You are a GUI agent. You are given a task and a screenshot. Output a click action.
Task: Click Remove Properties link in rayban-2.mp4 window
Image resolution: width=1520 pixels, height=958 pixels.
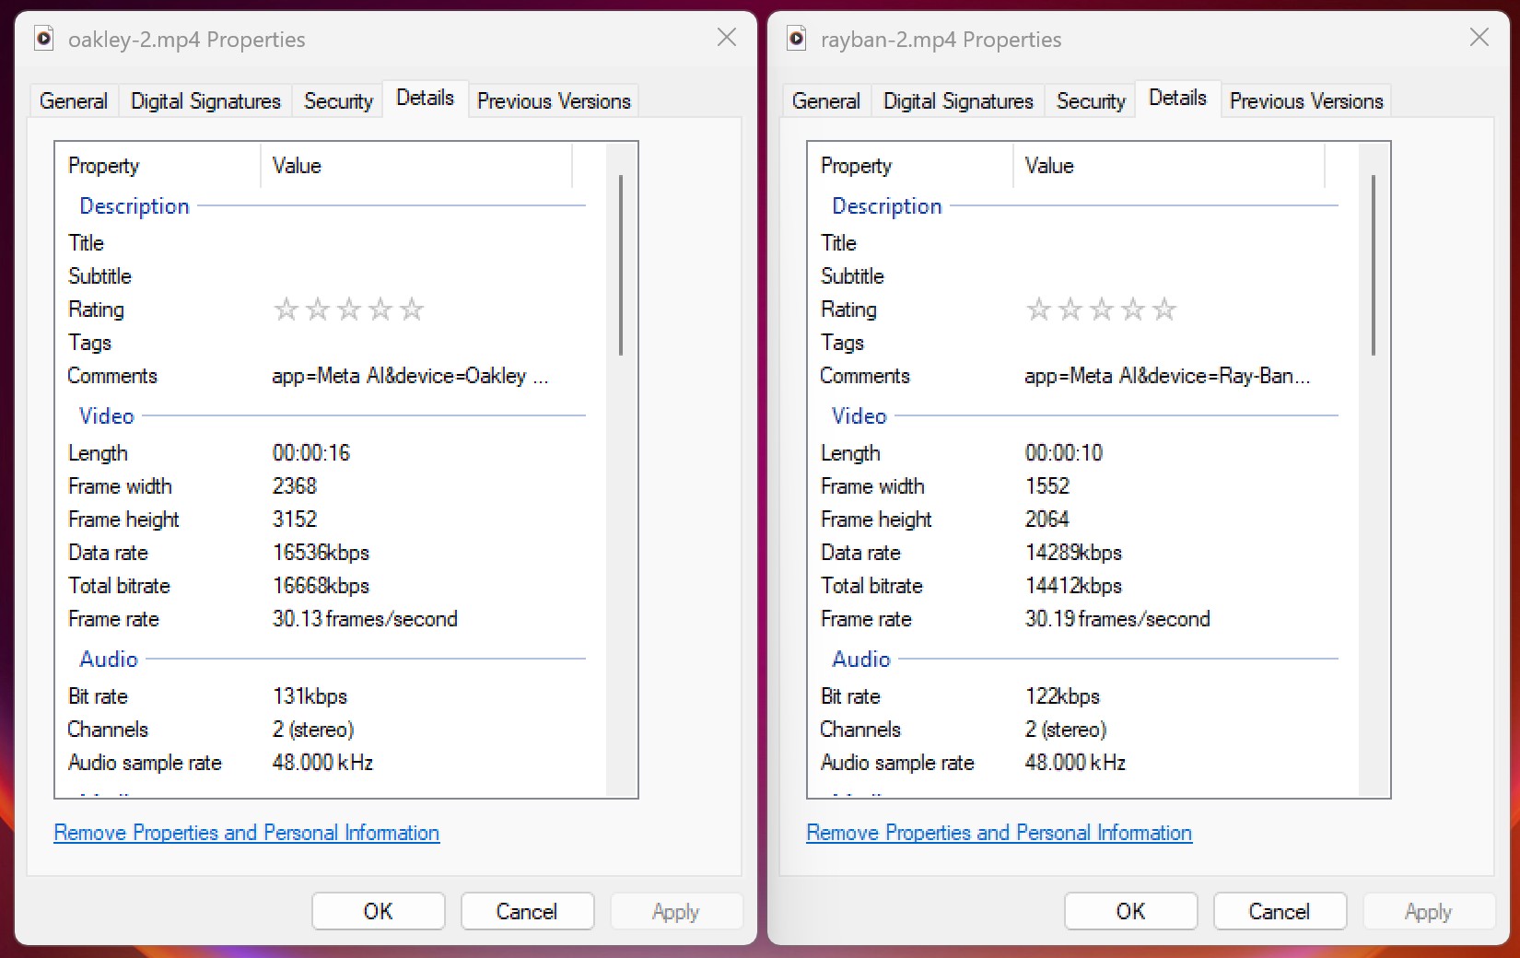[999, 833]
